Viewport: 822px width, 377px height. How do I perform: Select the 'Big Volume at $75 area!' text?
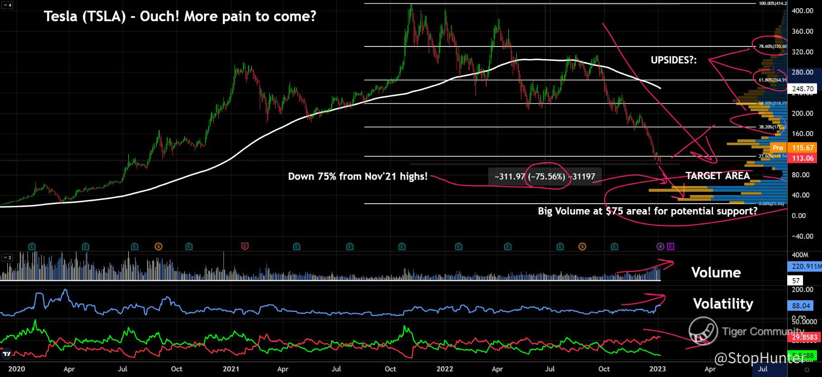[648, 211]
